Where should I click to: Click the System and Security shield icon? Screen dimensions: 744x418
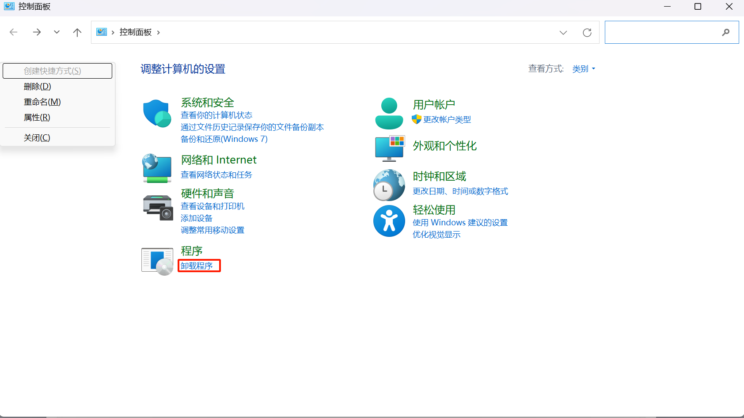(x=157, y=114)
